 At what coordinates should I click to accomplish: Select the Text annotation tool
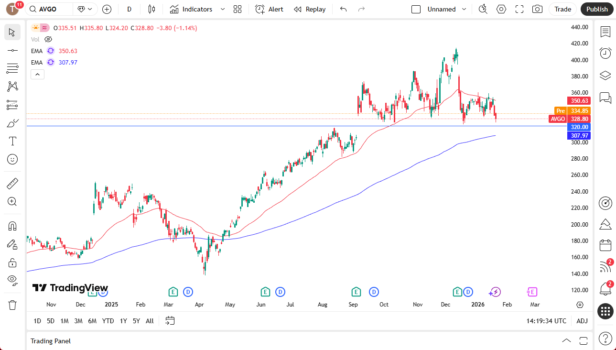tap(12, 141)
